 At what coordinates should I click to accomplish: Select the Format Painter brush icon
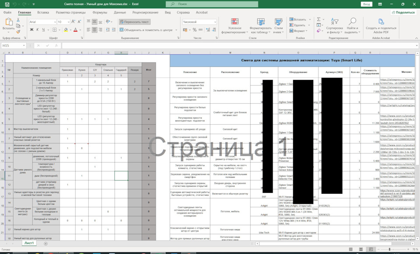18,32
